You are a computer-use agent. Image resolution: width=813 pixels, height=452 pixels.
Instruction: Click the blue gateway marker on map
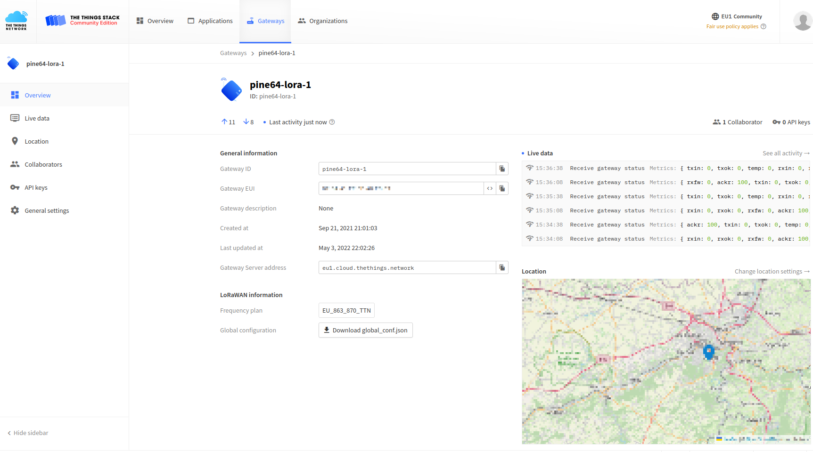[x=708, y=351]
